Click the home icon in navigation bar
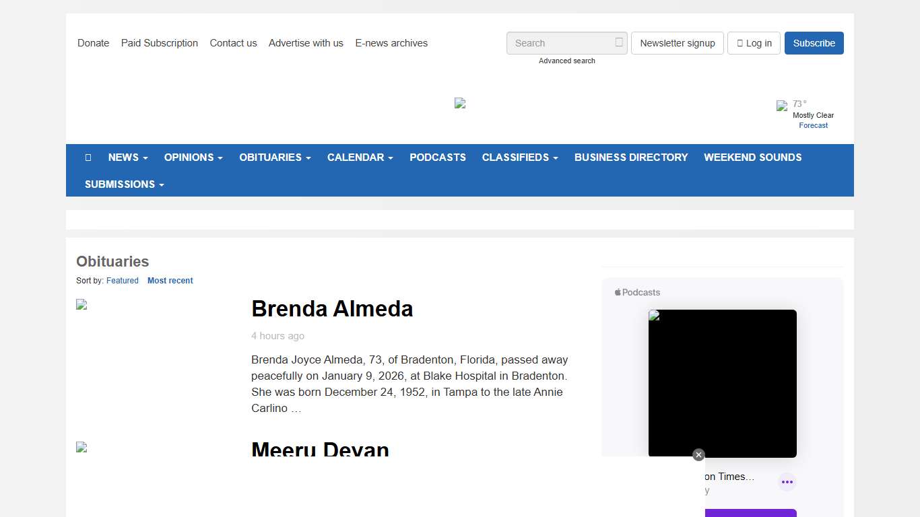This screenshot has height=517, width=920. (x=88, y=158)
